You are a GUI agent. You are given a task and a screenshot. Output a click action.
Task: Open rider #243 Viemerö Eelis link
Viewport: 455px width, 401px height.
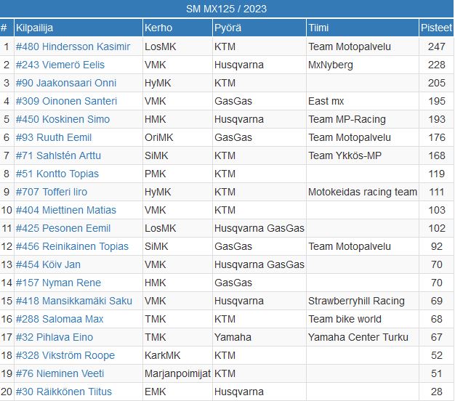pyautogui.click(x=60, y=65)
